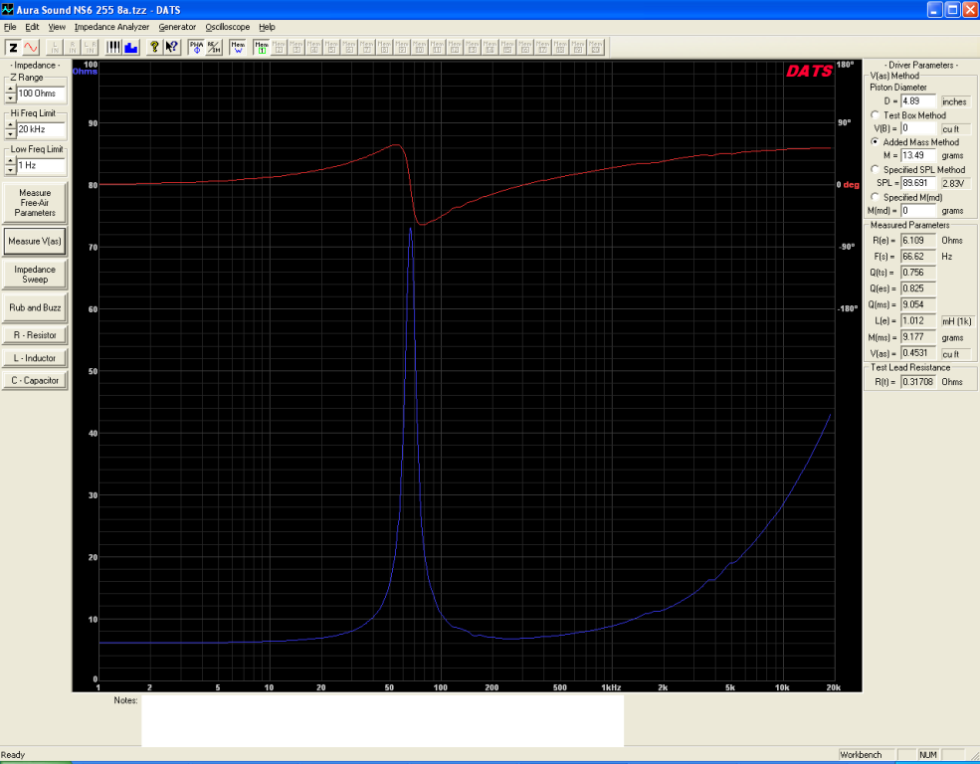This screenshot has height=764, width=980.
Task: Click the F(s) measured value 66.62
Action: 918,257
